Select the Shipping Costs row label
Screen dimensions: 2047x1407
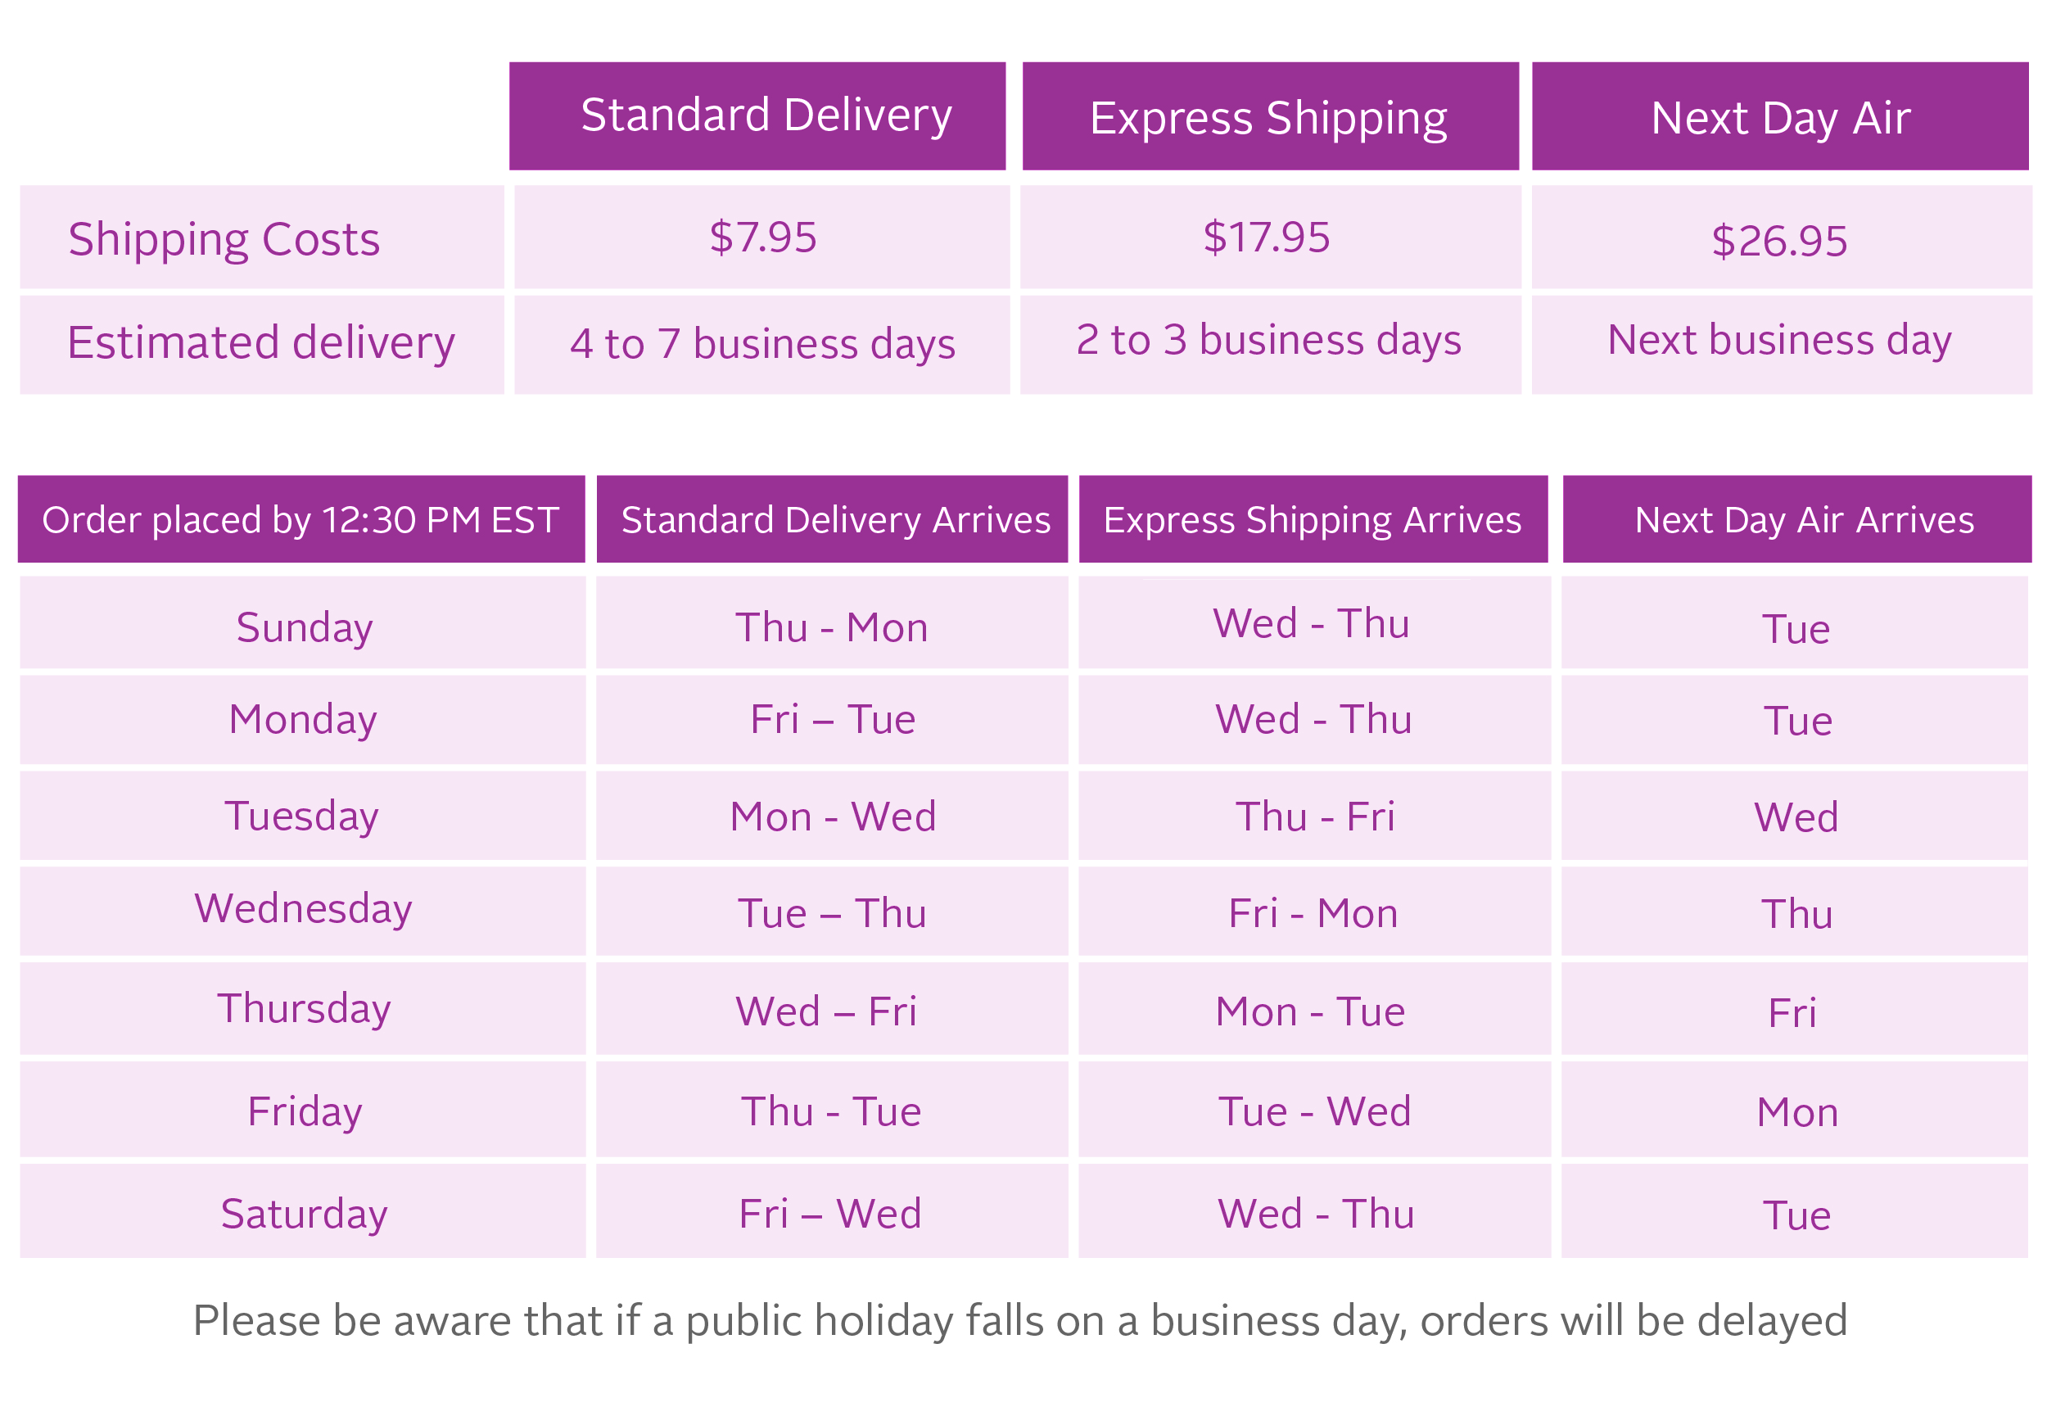(x=224, y=239)
